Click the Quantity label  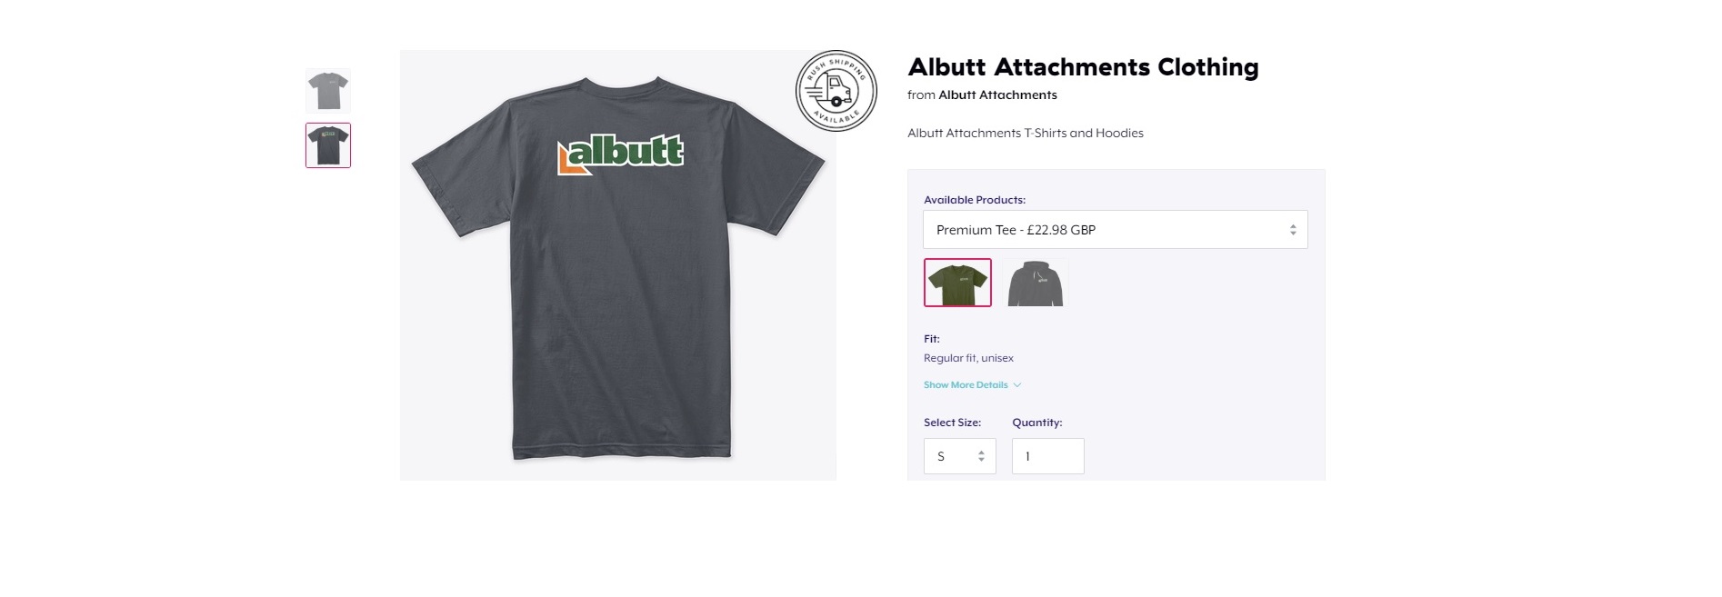pos(1037,423)
